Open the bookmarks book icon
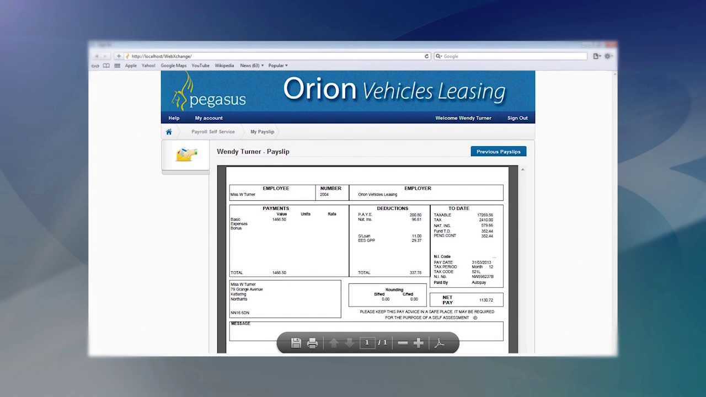Viewport: 706px width, 397px height. point(106,66)
